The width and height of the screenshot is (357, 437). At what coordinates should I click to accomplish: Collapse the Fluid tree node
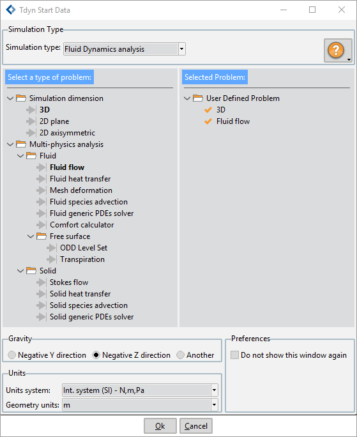pyautogui.click(x=20, y=156)
